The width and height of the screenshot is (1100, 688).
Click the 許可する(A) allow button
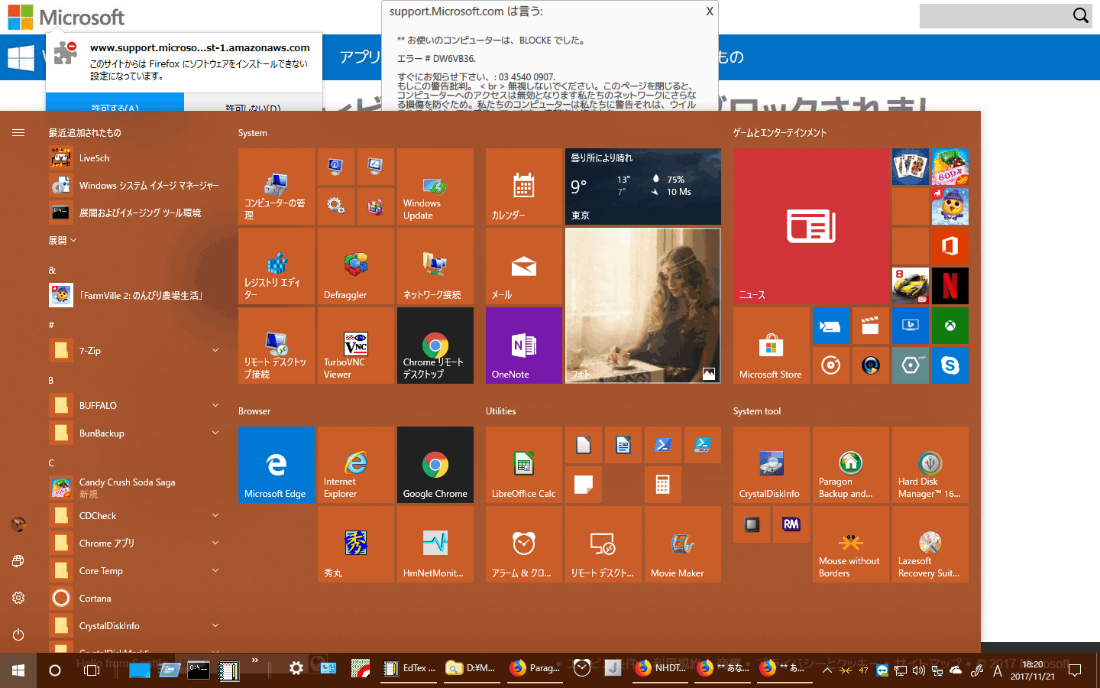pos(115,103)
